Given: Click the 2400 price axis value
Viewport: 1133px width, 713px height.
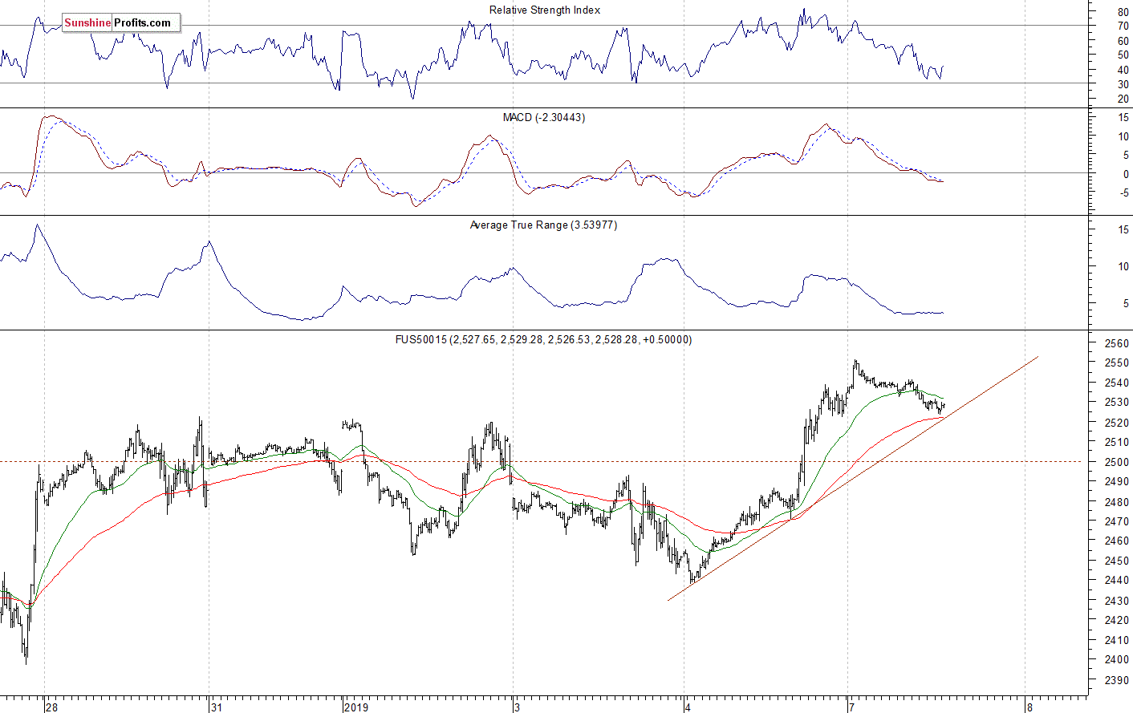Looking at the screenshot, I should [1115, 660].
